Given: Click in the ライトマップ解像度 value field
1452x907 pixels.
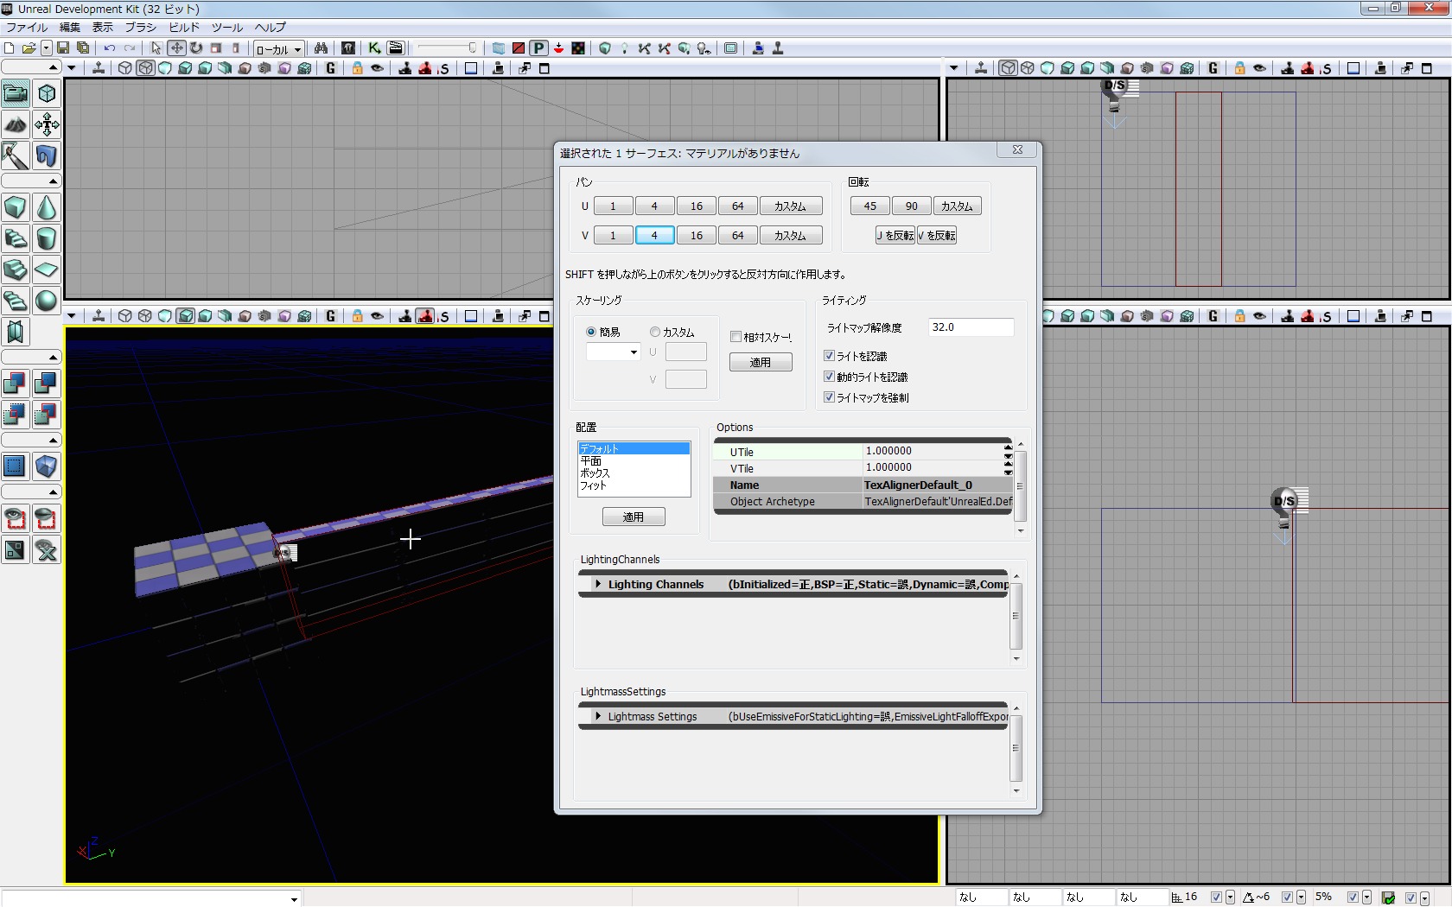Looking at the screenshot, I should tap(970, 327).
